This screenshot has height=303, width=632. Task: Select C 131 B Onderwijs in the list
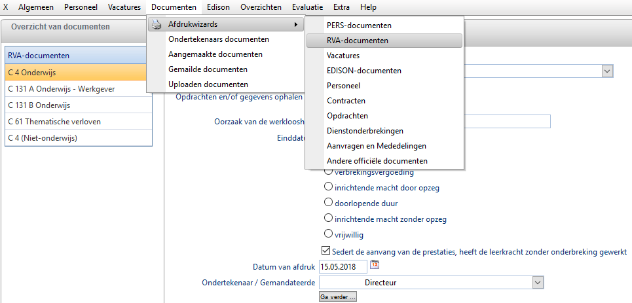(79, 105)
